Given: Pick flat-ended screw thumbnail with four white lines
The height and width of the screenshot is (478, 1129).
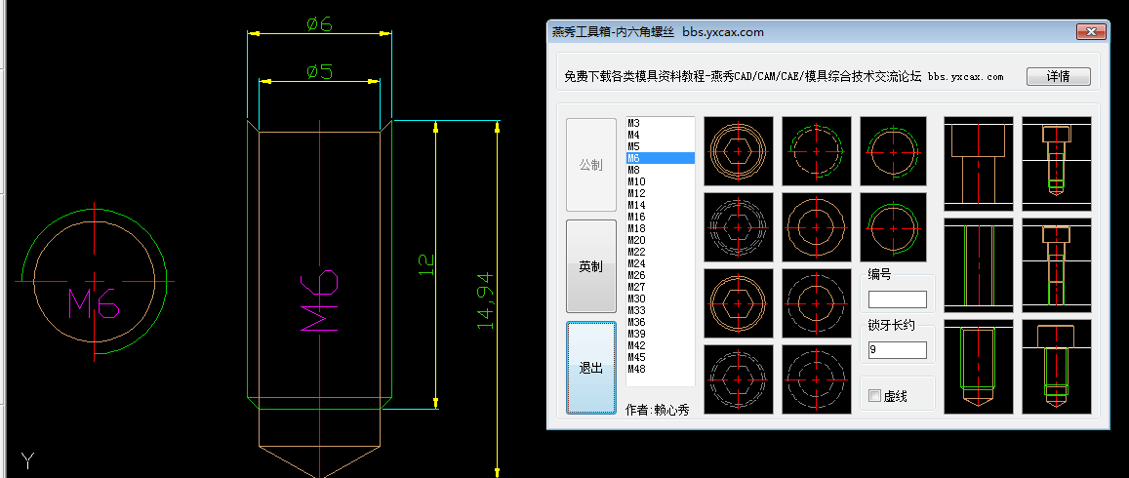Looking at the screenshot, I should tap(1056, 265).
